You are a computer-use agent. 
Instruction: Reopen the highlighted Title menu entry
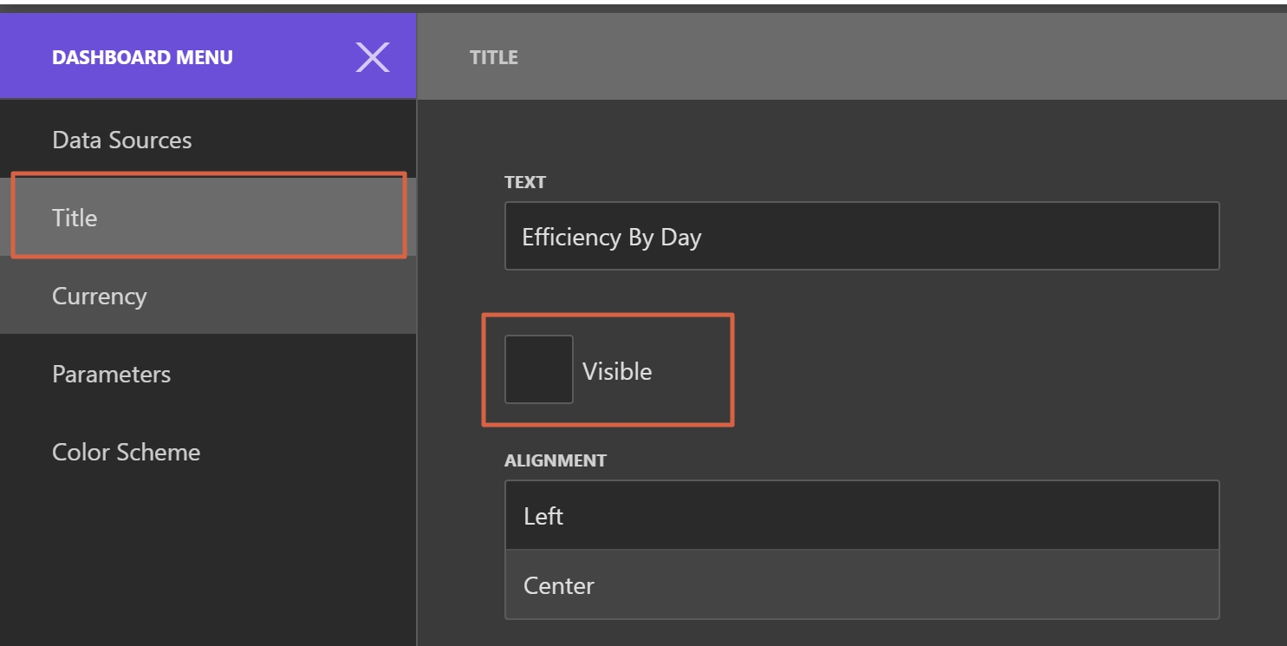pyautogui.click(x=74, y=218)
